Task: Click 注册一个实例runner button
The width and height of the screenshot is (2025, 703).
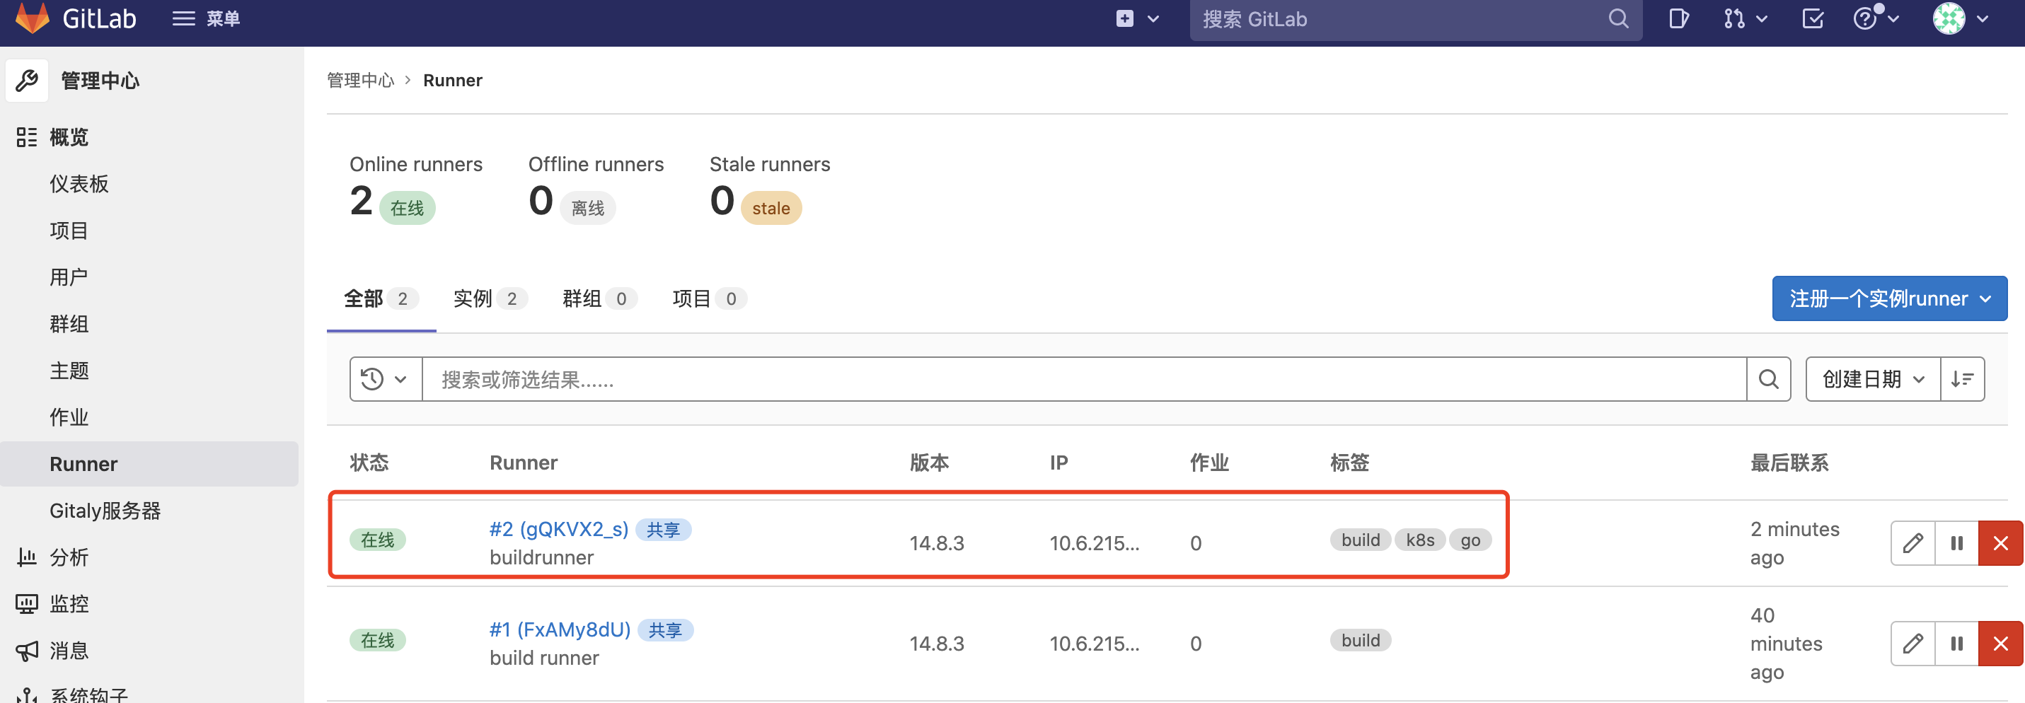Action: coord(1889,298)
